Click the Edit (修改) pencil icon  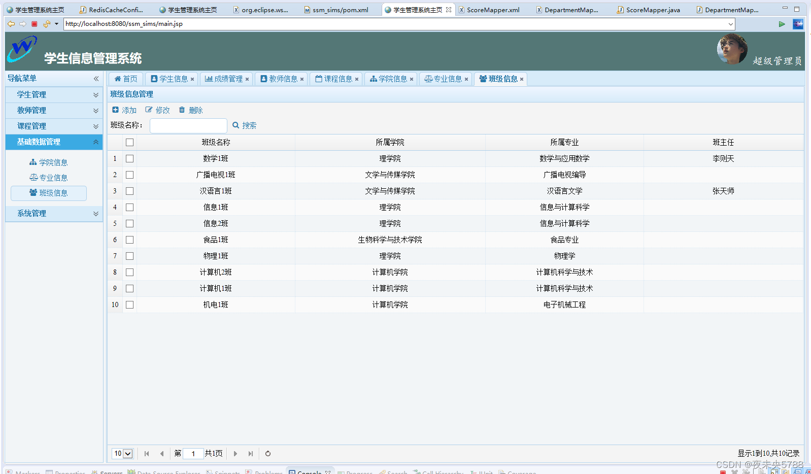[x=149, y=110]
